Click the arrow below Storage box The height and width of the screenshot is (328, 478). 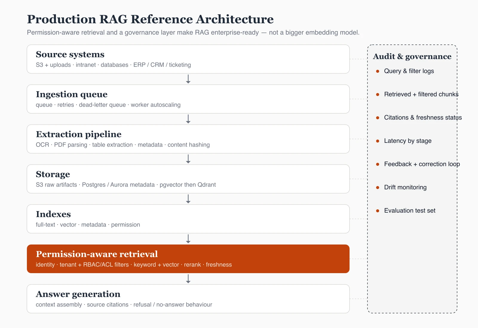188,199
